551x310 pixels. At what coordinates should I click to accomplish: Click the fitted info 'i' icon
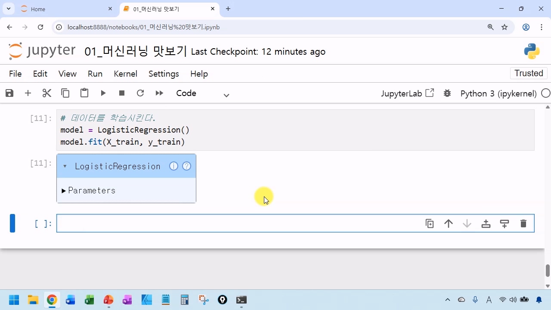173,166
